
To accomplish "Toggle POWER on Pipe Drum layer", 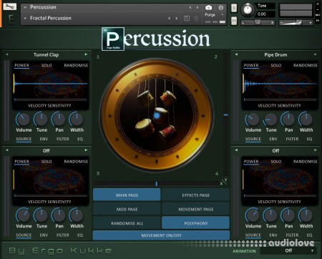I will 251,65.
